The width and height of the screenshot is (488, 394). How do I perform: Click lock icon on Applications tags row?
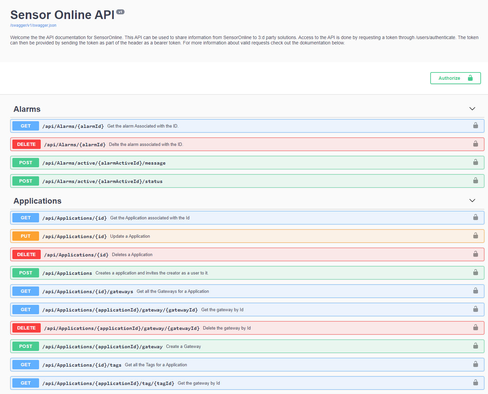click(x=475, y=364)
